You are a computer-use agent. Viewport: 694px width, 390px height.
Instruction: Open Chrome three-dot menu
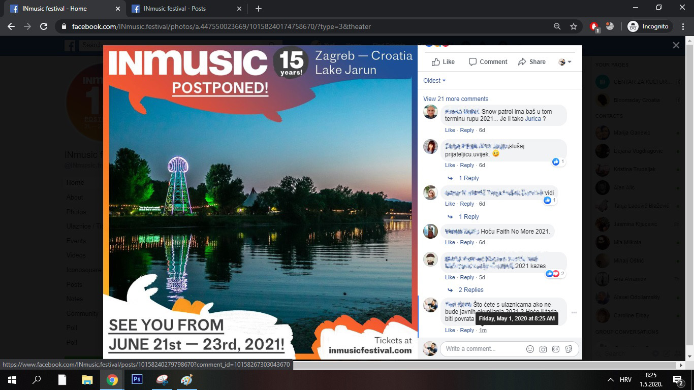pyautogui.click(x=683, y=26)
